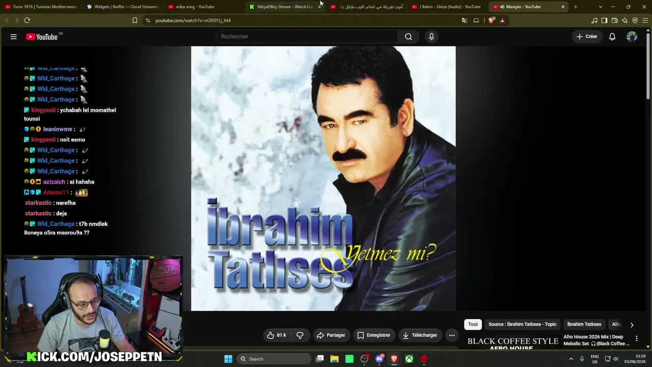Show hidden system tray icons

click(571, 359)
